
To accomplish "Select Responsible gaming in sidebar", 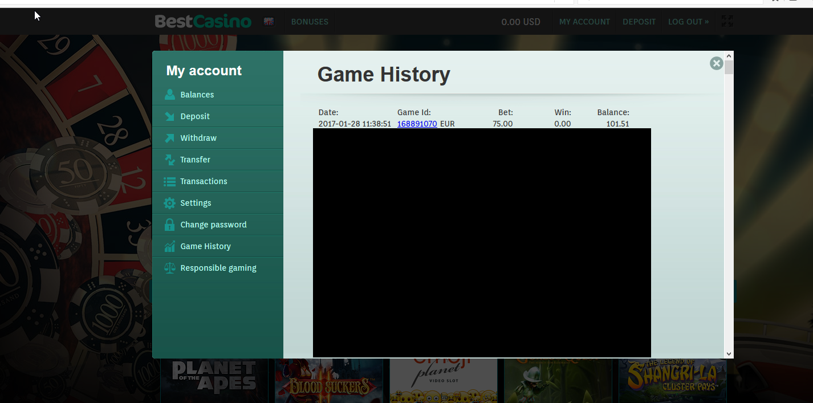I will [218, 268].
